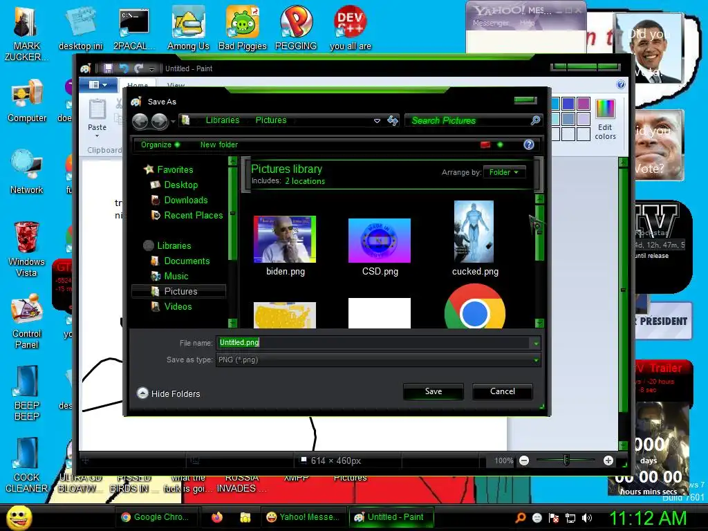Click the smiley Start button

(19, 517)
